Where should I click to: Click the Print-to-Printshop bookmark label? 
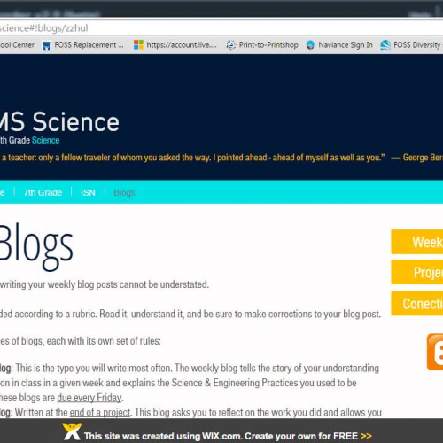268,45
